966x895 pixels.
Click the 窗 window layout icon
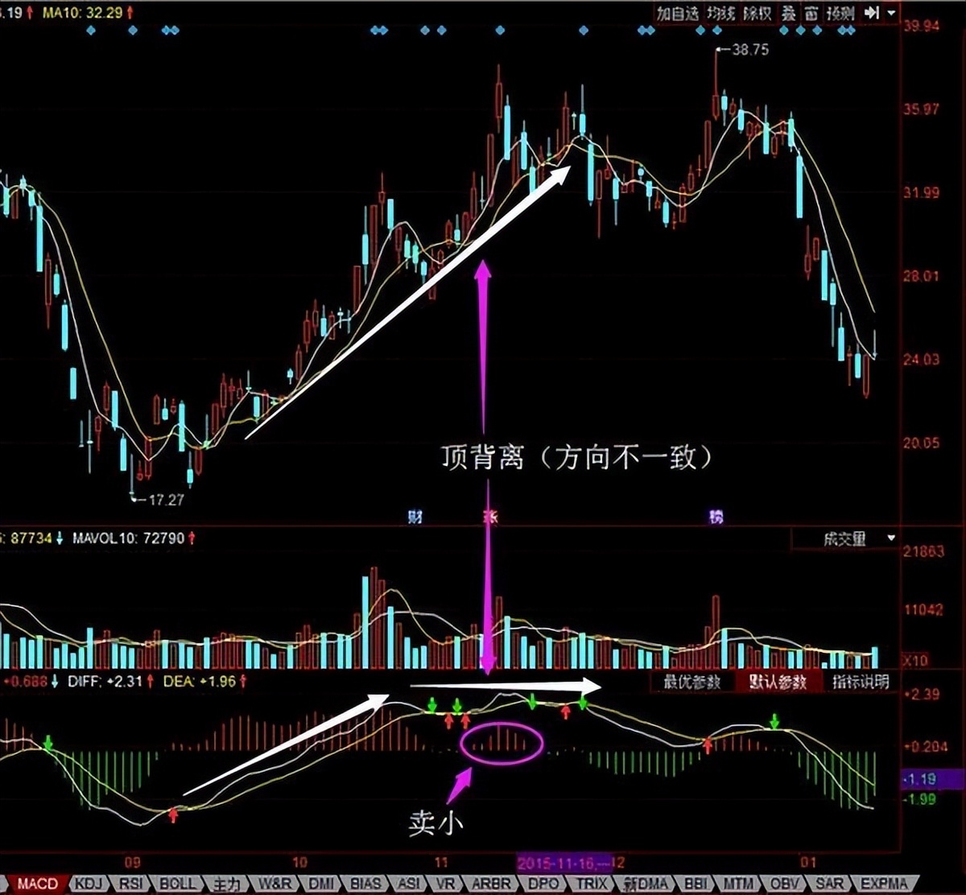click(811, 13)
